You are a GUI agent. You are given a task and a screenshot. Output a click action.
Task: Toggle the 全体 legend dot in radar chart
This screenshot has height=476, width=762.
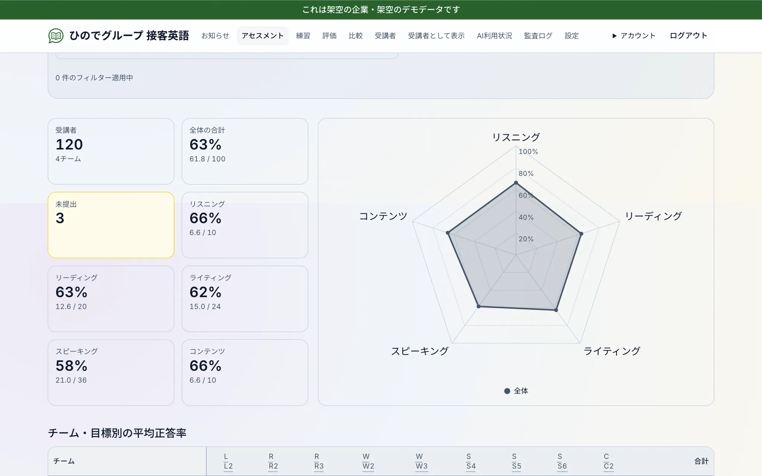tap(507, 391)
